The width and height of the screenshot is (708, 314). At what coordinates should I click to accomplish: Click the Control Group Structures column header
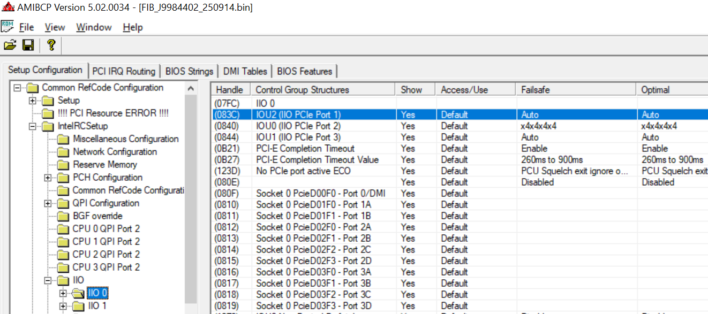tap(323, 90)
